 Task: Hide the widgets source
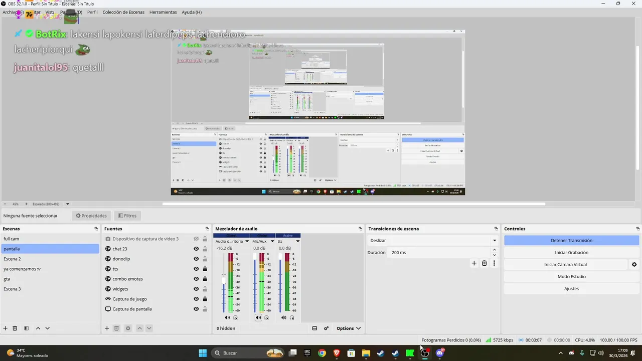[x=196, y=289]
